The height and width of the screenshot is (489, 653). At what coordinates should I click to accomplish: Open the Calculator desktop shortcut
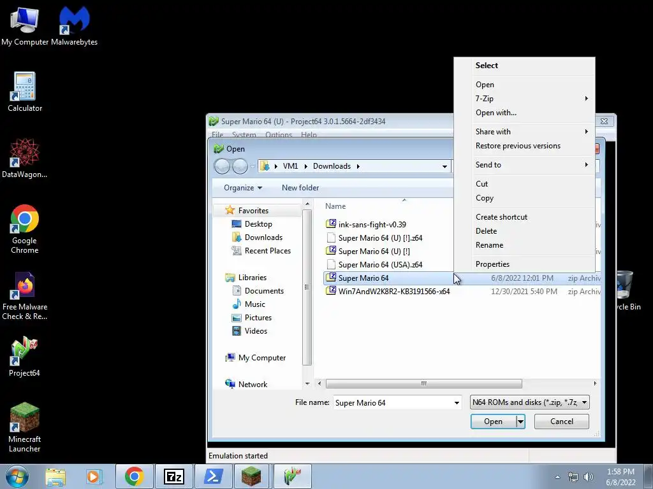(x=25, y=92)
